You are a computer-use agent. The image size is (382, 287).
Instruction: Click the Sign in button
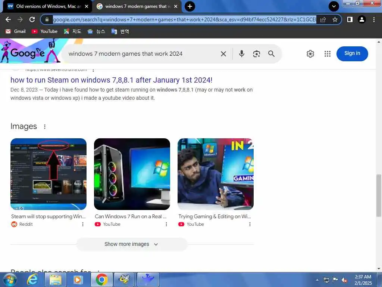click(x=352, y=53)
